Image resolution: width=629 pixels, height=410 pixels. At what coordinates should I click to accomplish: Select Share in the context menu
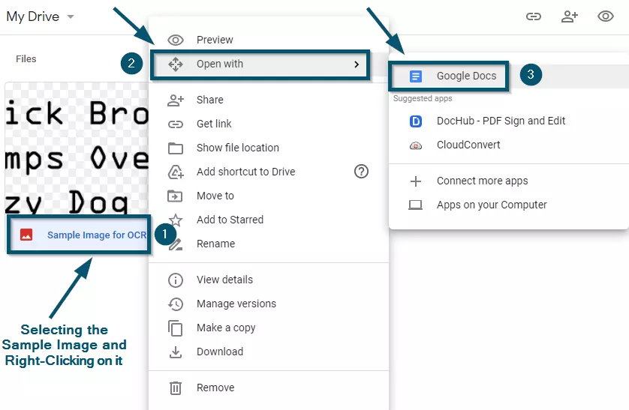pos(269,100)
